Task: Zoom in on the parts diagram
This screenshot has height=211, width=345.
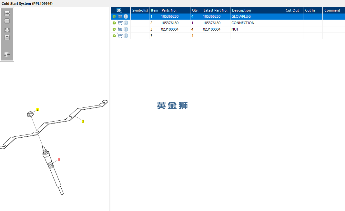Action: click(x=7, y=14)
